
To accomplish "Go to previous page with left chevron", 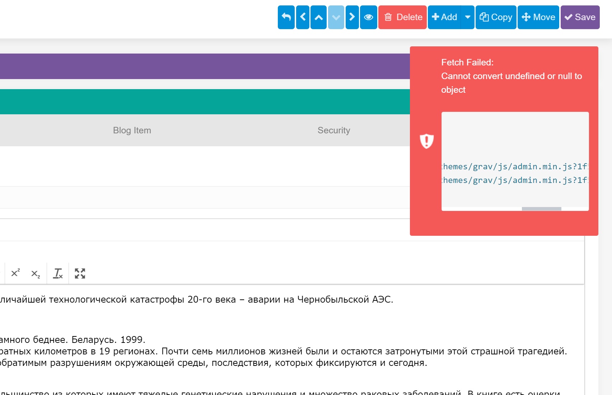I will (x=303, y=17).
